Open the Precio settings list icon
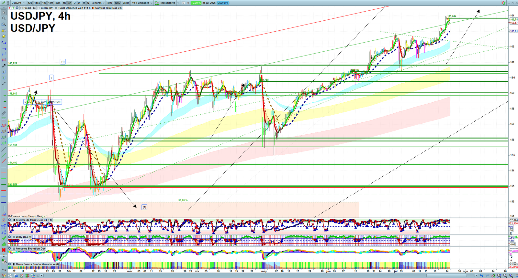The width and height of the screenshot is (518, 278). [34, 8]
